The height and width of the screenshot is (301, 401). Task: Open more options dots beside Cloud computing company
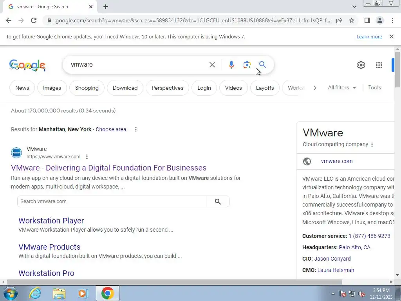point(372,145)
